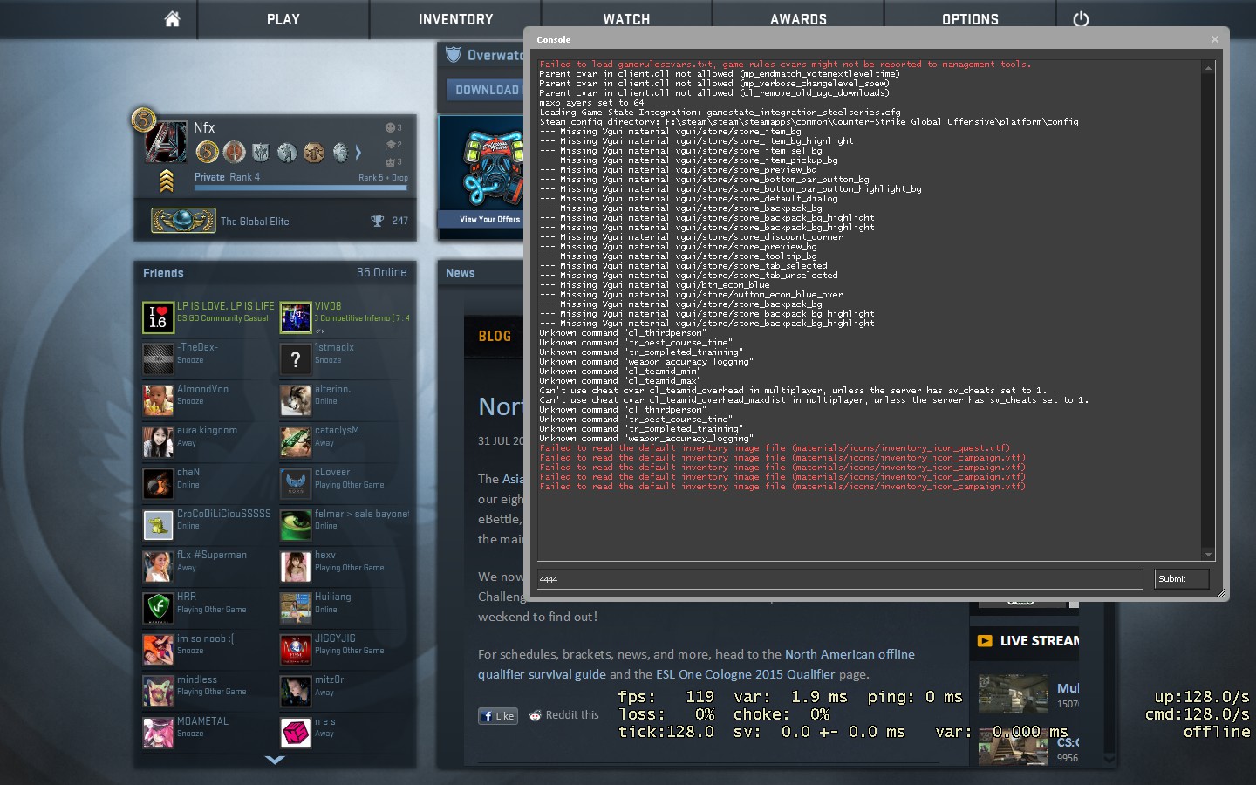
Task: Open n e s friend avatar
Action: click(x=296, y=733)
